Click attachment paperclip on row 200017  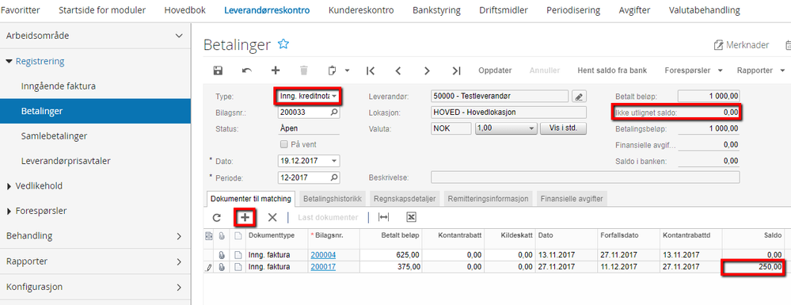point(222,268)
